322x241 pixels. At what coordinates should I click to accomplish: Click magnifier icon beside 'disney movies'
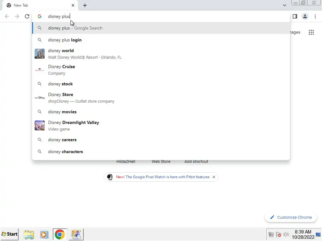point(39,112)
